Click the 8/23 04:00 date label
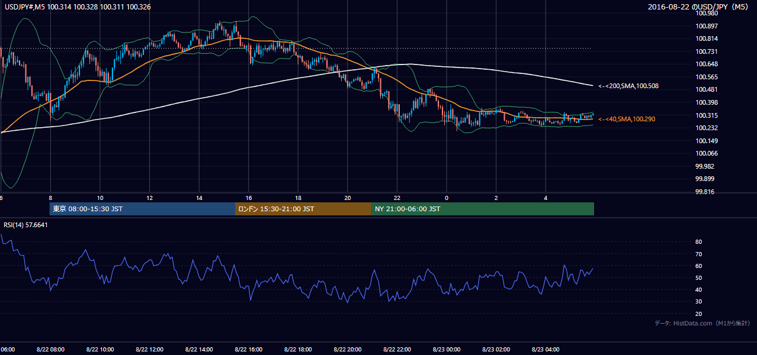Viewport: 757px width, 355px height. [x=546, y=350]
